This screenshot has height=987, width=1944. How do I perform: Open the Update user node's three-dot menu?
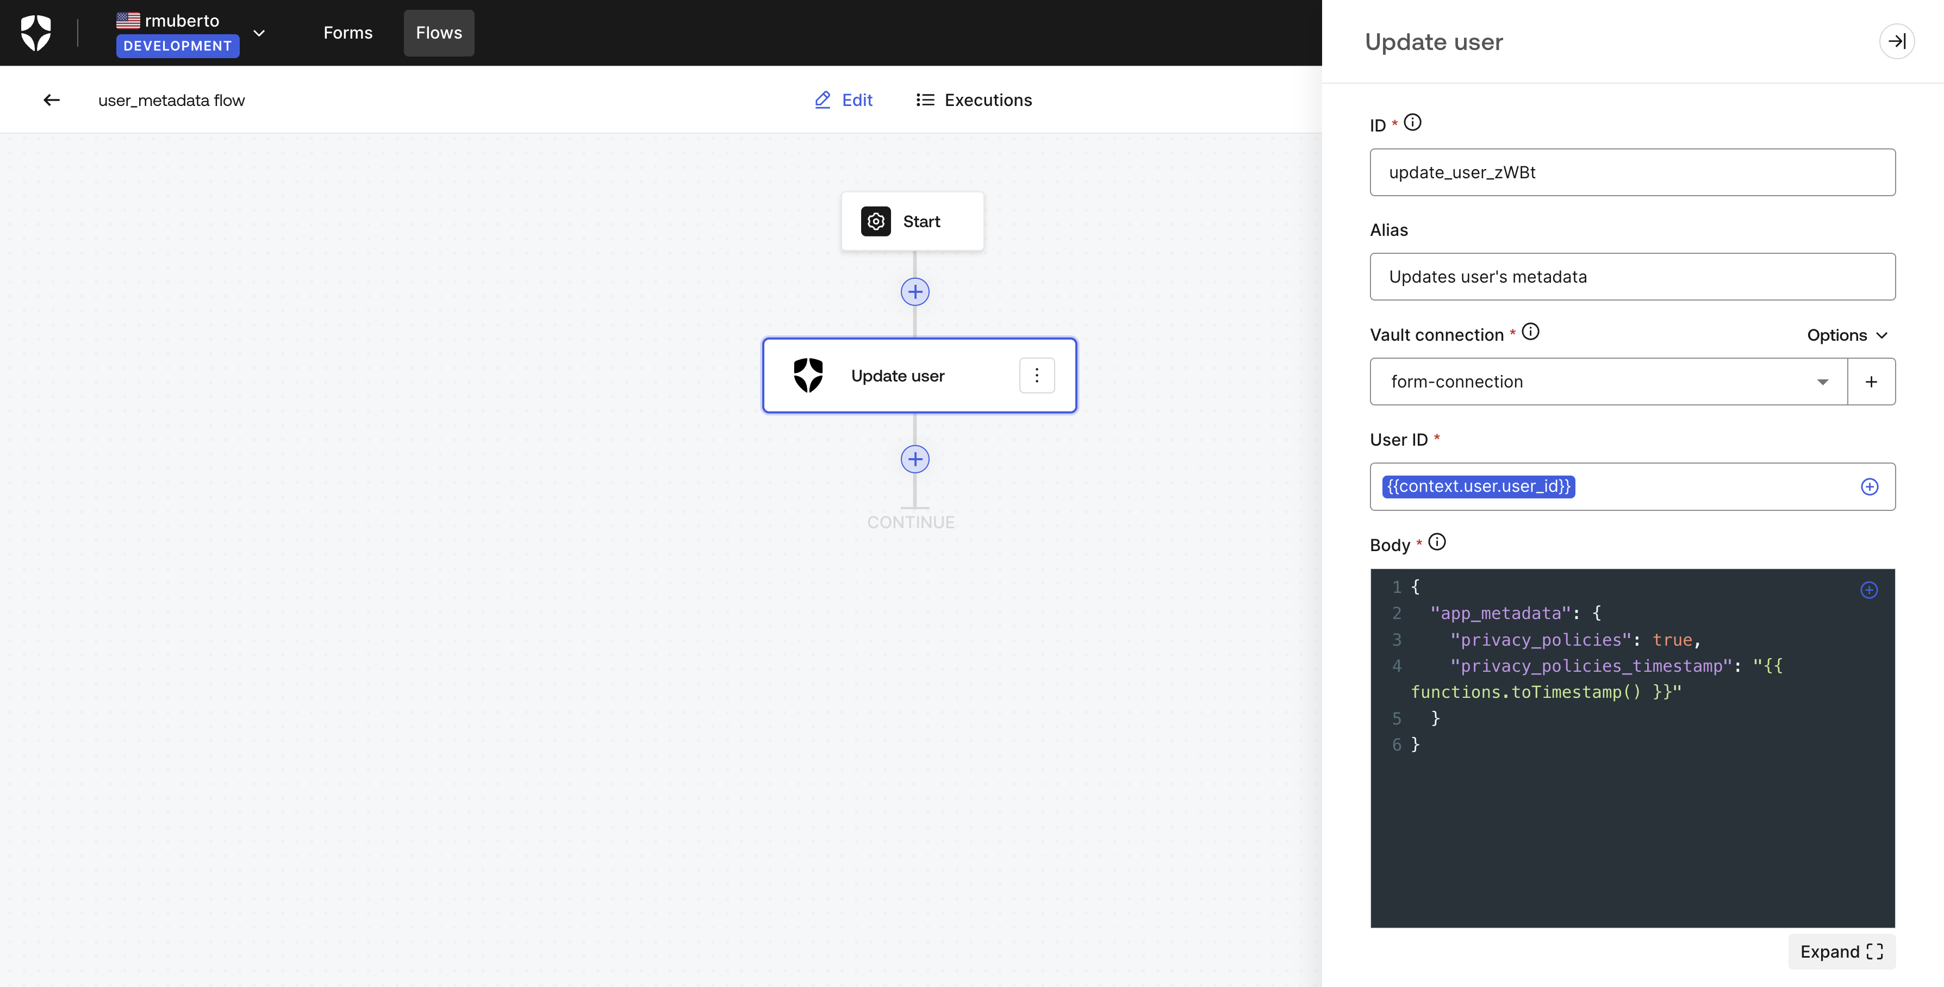pyautogui.click(x=1037, y=375)
